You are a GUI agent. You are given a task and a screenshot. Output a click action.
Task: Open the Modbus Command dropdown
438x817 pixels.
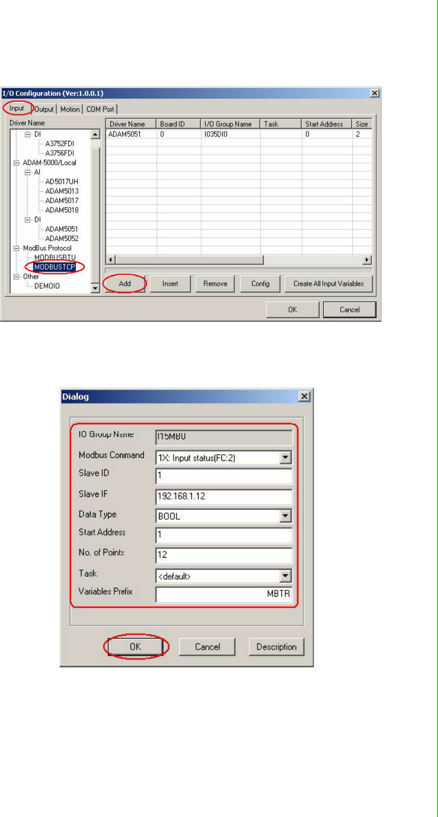[x=286, y=458]
